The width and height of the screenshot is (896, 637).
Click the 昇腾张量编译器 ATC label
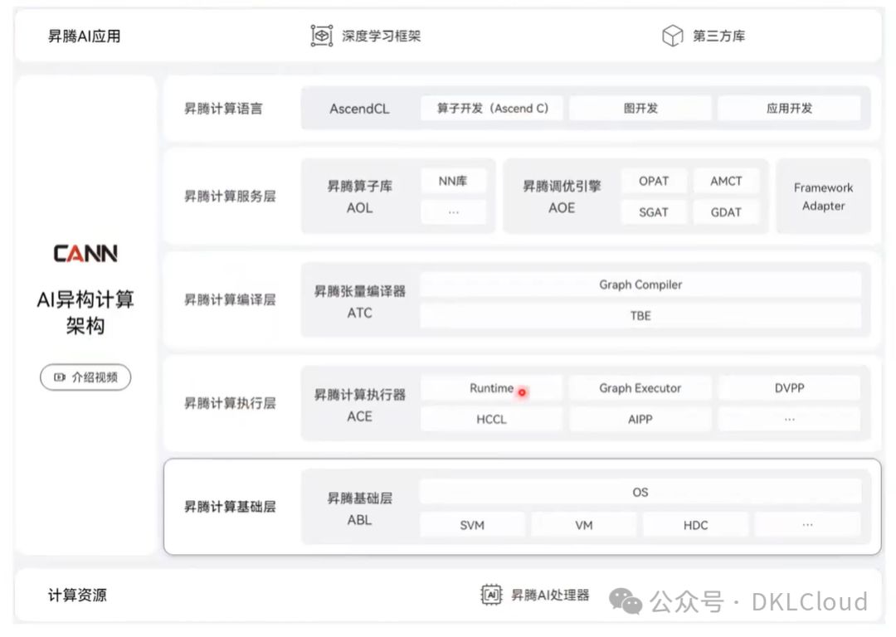(359, 302)
